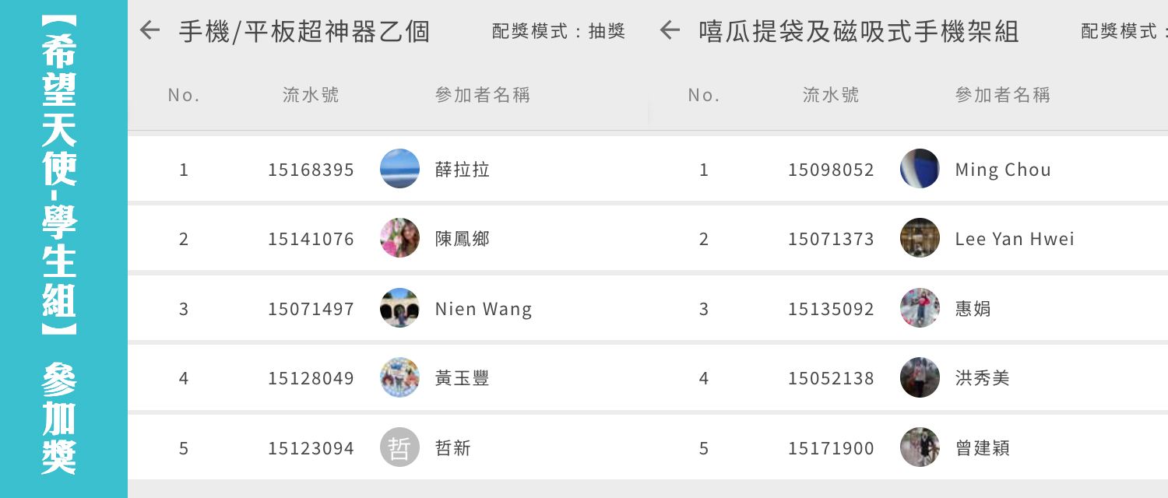Click 參加者名稱 header in right table
Image resolution: width=1168 pixels, height=498 pixels.
[1003, 95]
